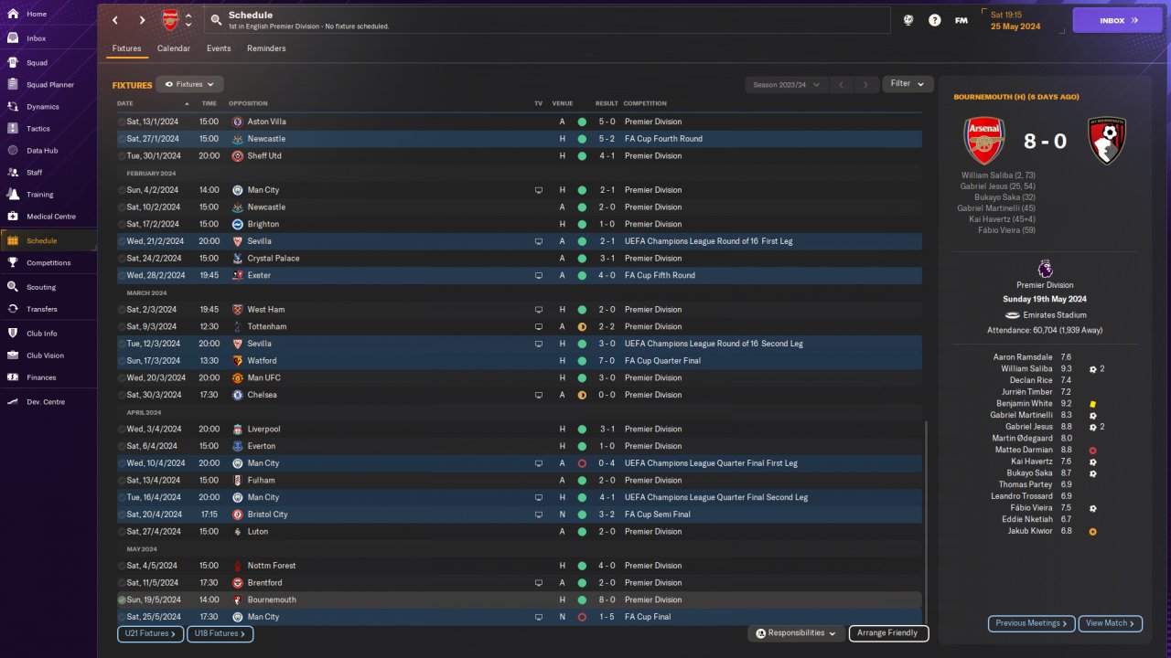Click the Watford crest in the fixture list
Viewport: 1171px width, 658px height.
point(238,361)
